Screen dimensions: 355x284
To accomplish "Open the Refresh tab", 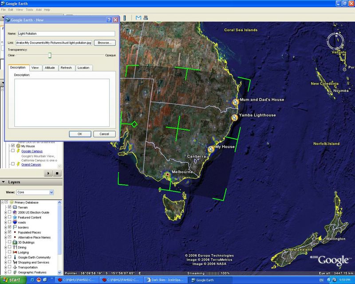I will tap(66, 68).
